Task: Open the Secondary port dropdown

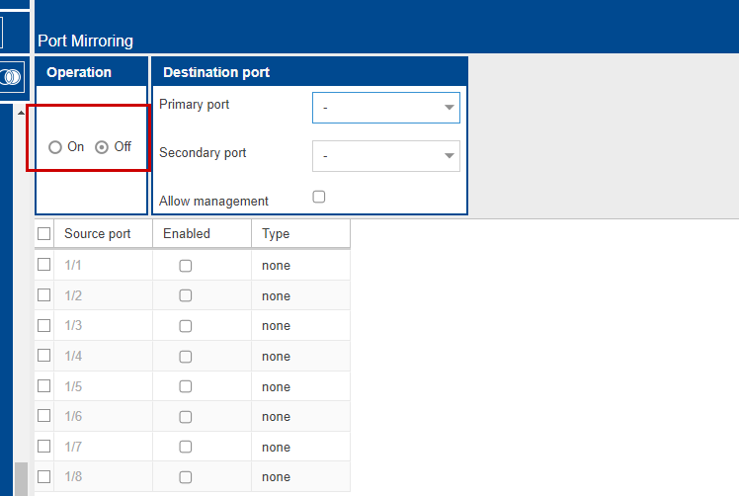Action: (x=386, y=155)
